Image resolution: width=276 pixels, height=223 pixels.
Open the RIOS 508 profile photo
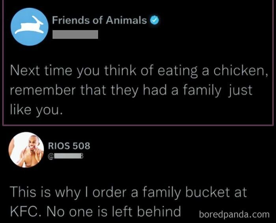pyautogui.click(x=26, y=150)
